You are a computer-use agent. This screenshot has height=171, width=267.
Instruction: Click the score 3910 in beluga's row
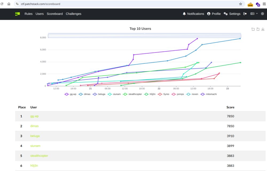tap(230, 136)
